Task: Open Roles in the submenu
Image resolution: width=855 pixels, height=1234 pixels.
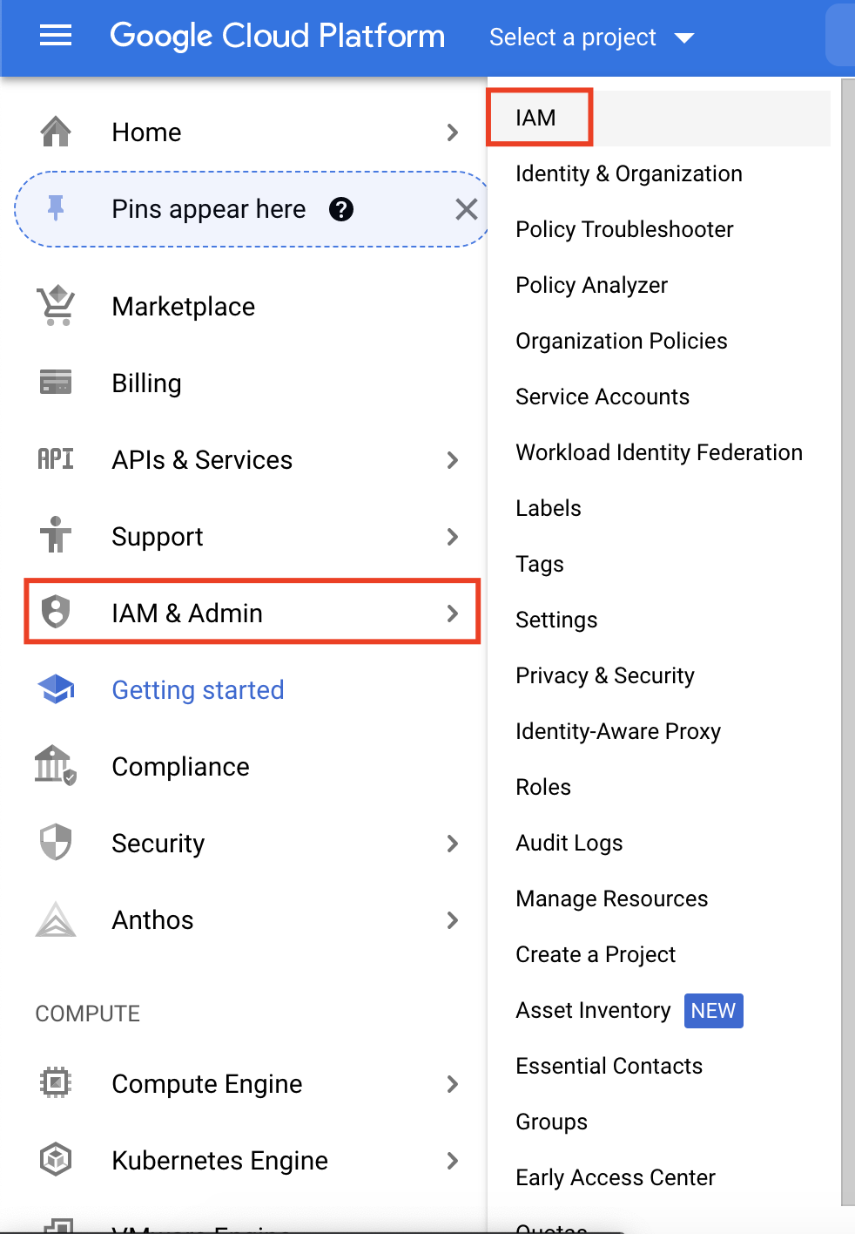Action: click(x=543, y=787)
